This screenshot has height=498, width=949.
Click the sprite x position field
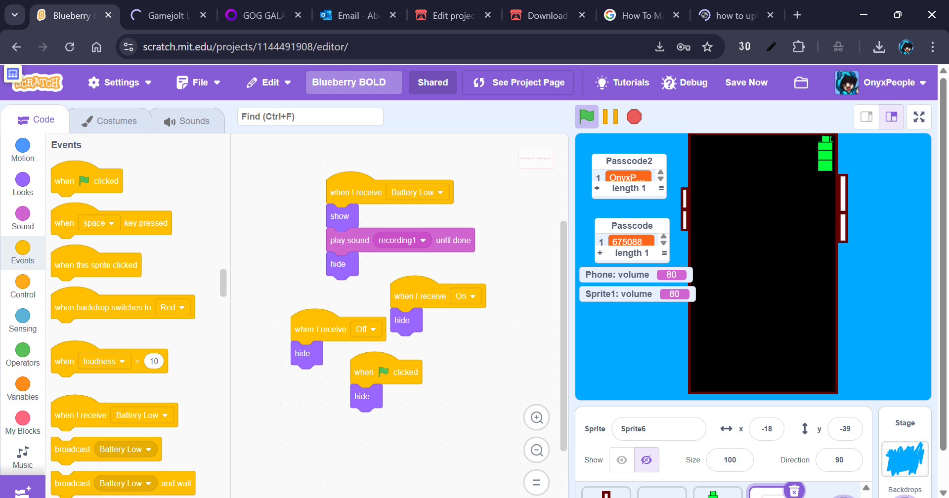(767, 429)
